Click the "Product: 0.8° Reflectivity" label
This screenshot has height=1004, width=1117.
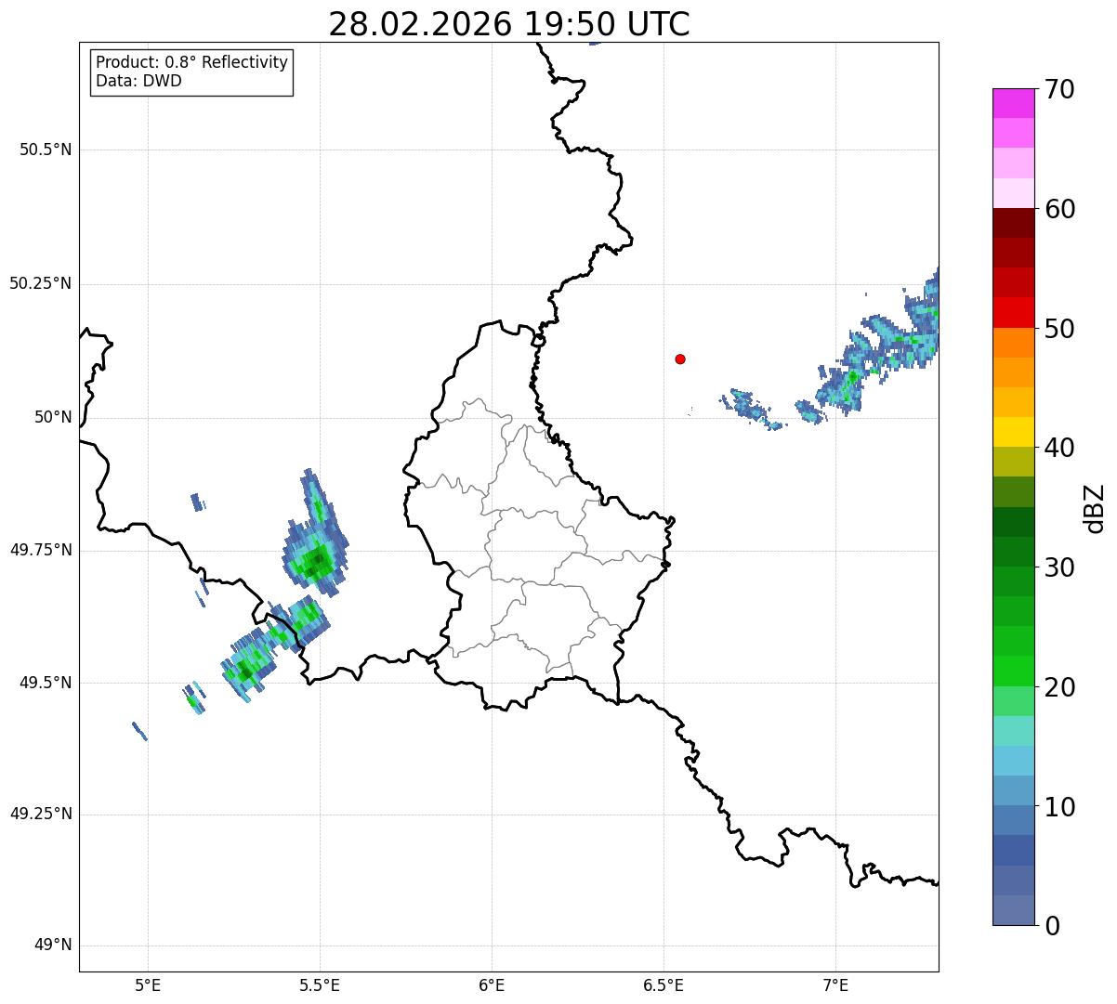[x=192, y=62]
